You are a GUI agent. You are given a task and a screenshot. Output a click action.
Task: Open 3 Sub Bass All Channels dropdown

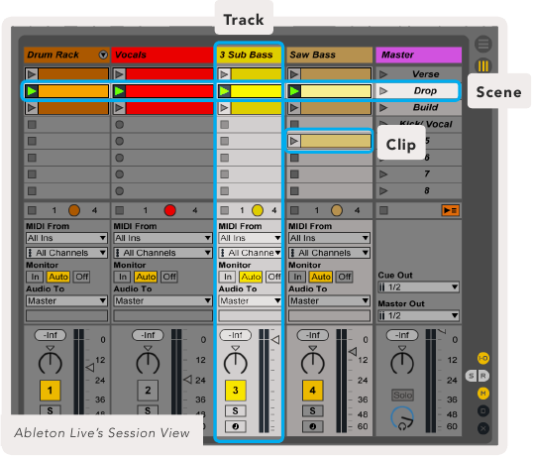250,253
